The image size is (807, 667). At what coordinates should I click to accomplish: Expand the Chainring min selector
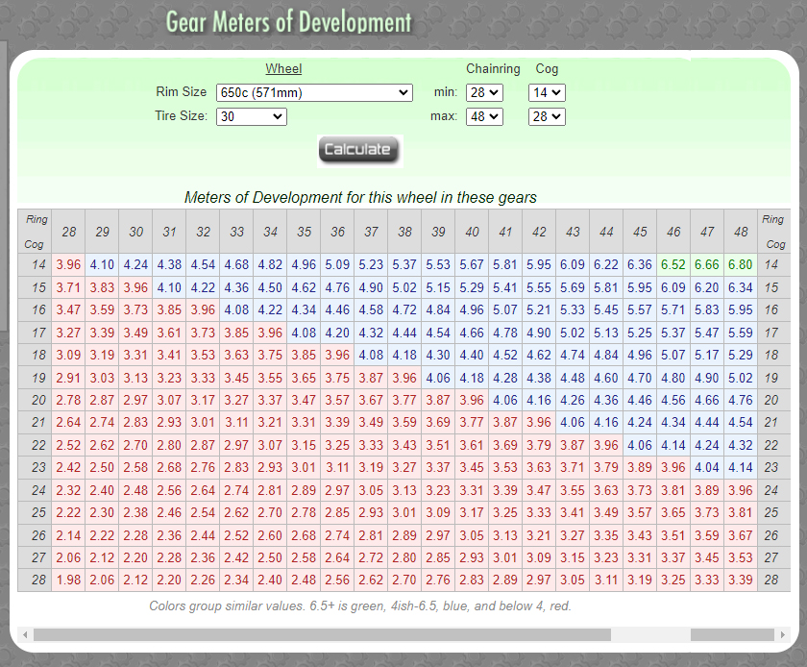click(x=483, y=92)
